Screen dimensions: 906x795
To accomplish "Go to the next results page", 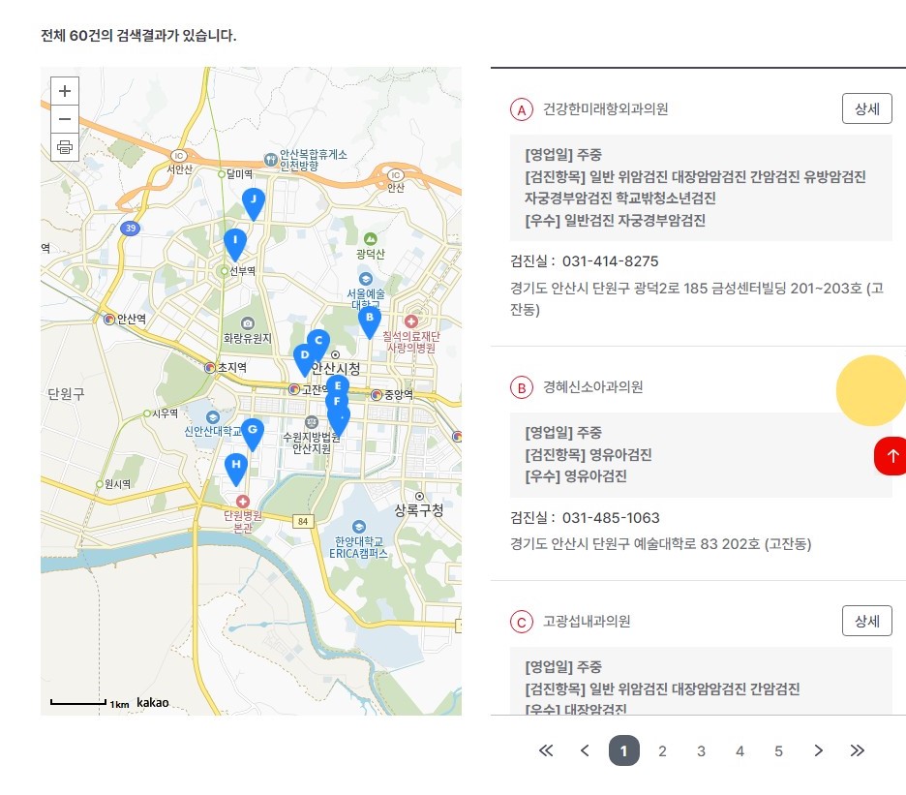I will pos(818,750).
